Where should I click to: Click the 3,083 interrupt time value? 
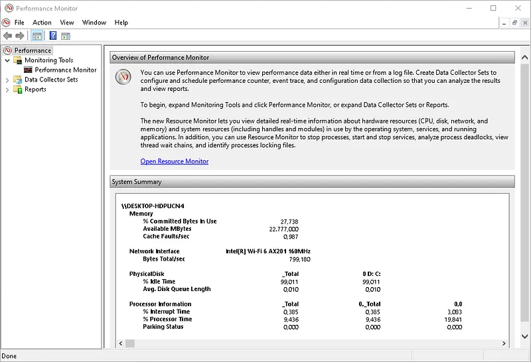(x=455, y=312)
